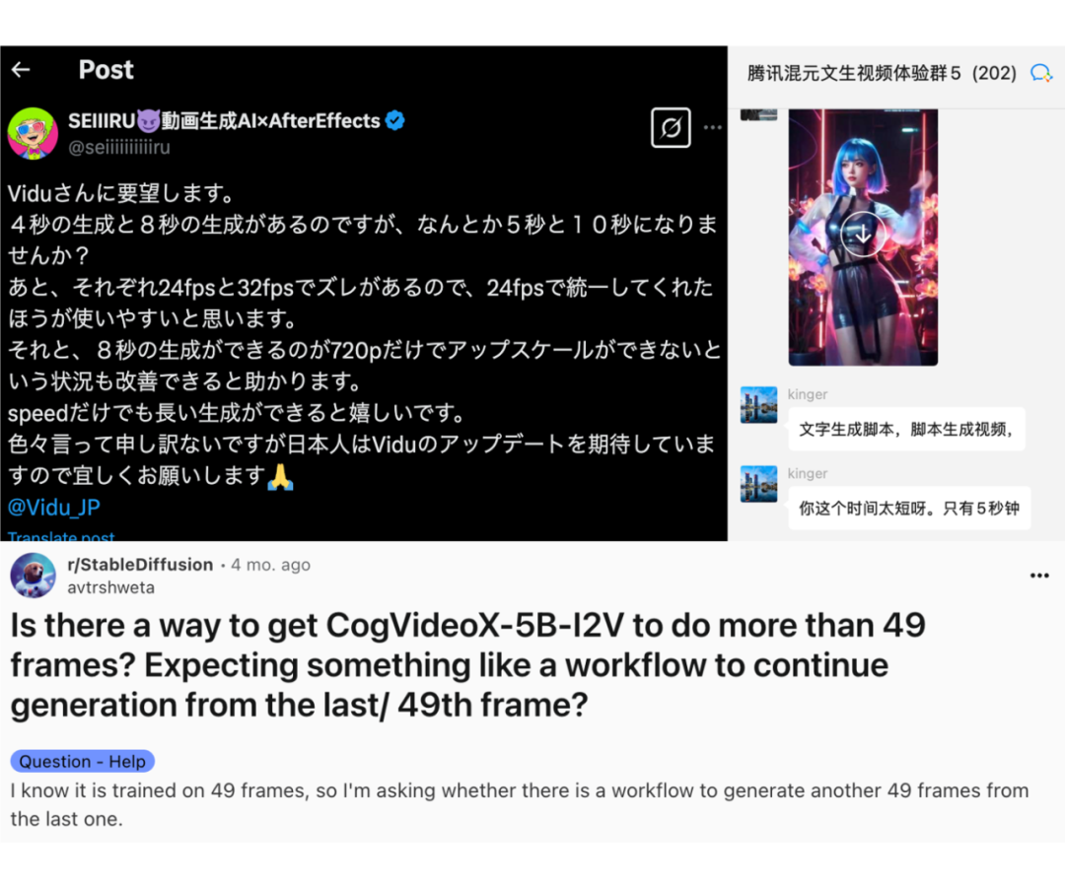Click the blue verified badge next to SEIIIRU

click(x=394, y=121)
